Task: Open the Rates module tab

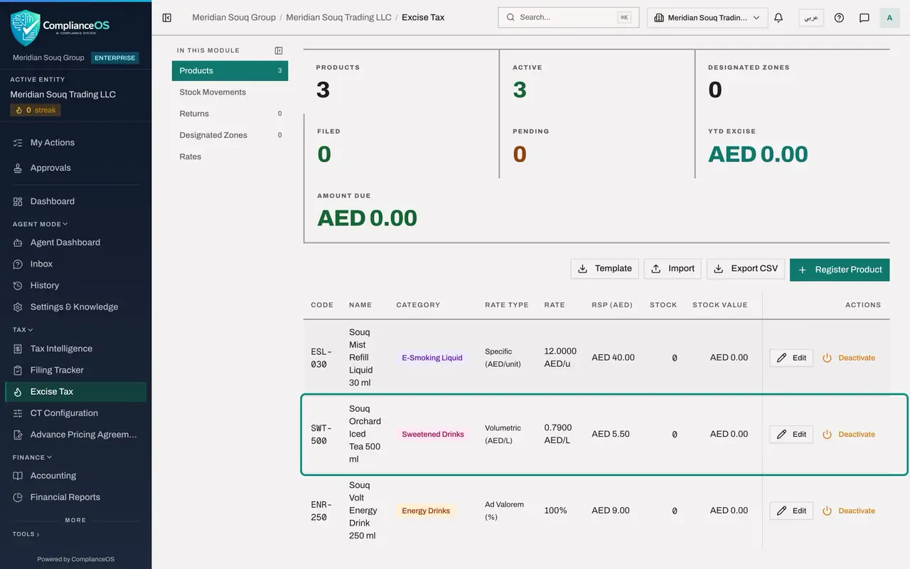Action: pyautogui.click(x=230, y=156)
